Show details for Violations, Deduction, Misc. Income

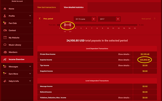click(x=124, y=97)
